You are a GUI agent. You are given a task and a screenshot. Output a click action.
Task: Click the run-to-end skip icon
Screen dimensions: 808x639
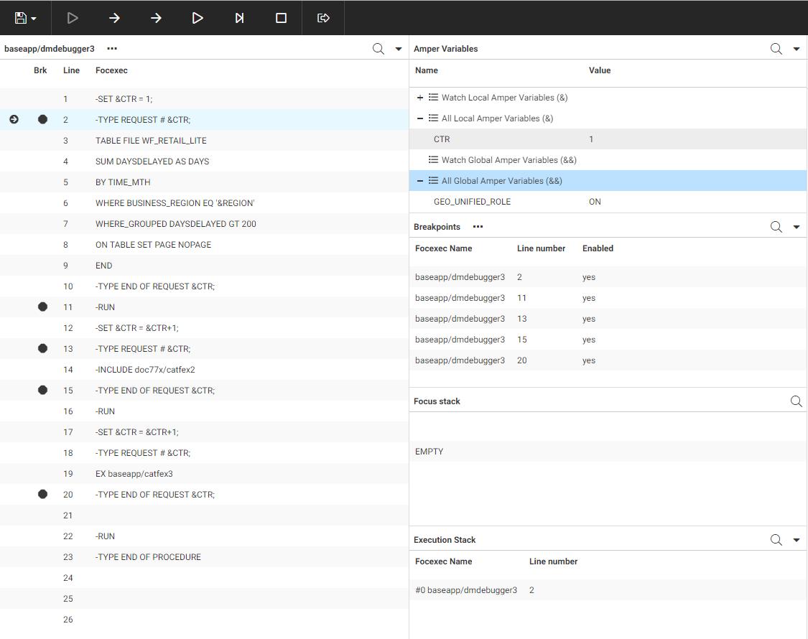point(240,18)
